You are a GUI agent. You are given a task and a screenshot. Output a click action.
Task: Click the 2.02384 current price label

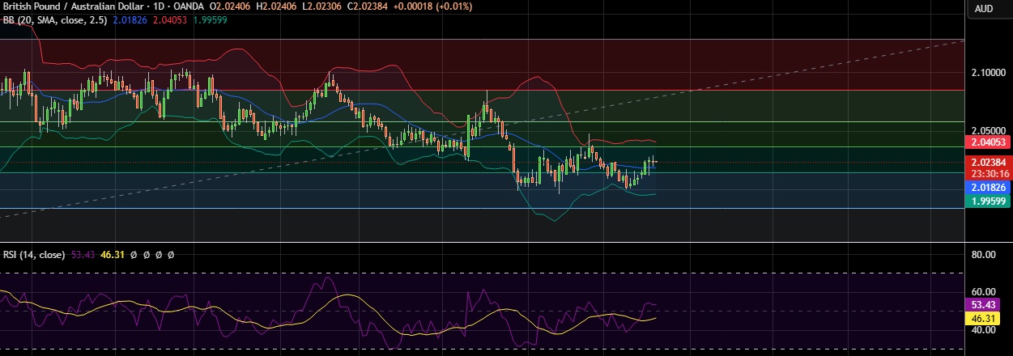point(988,162)
